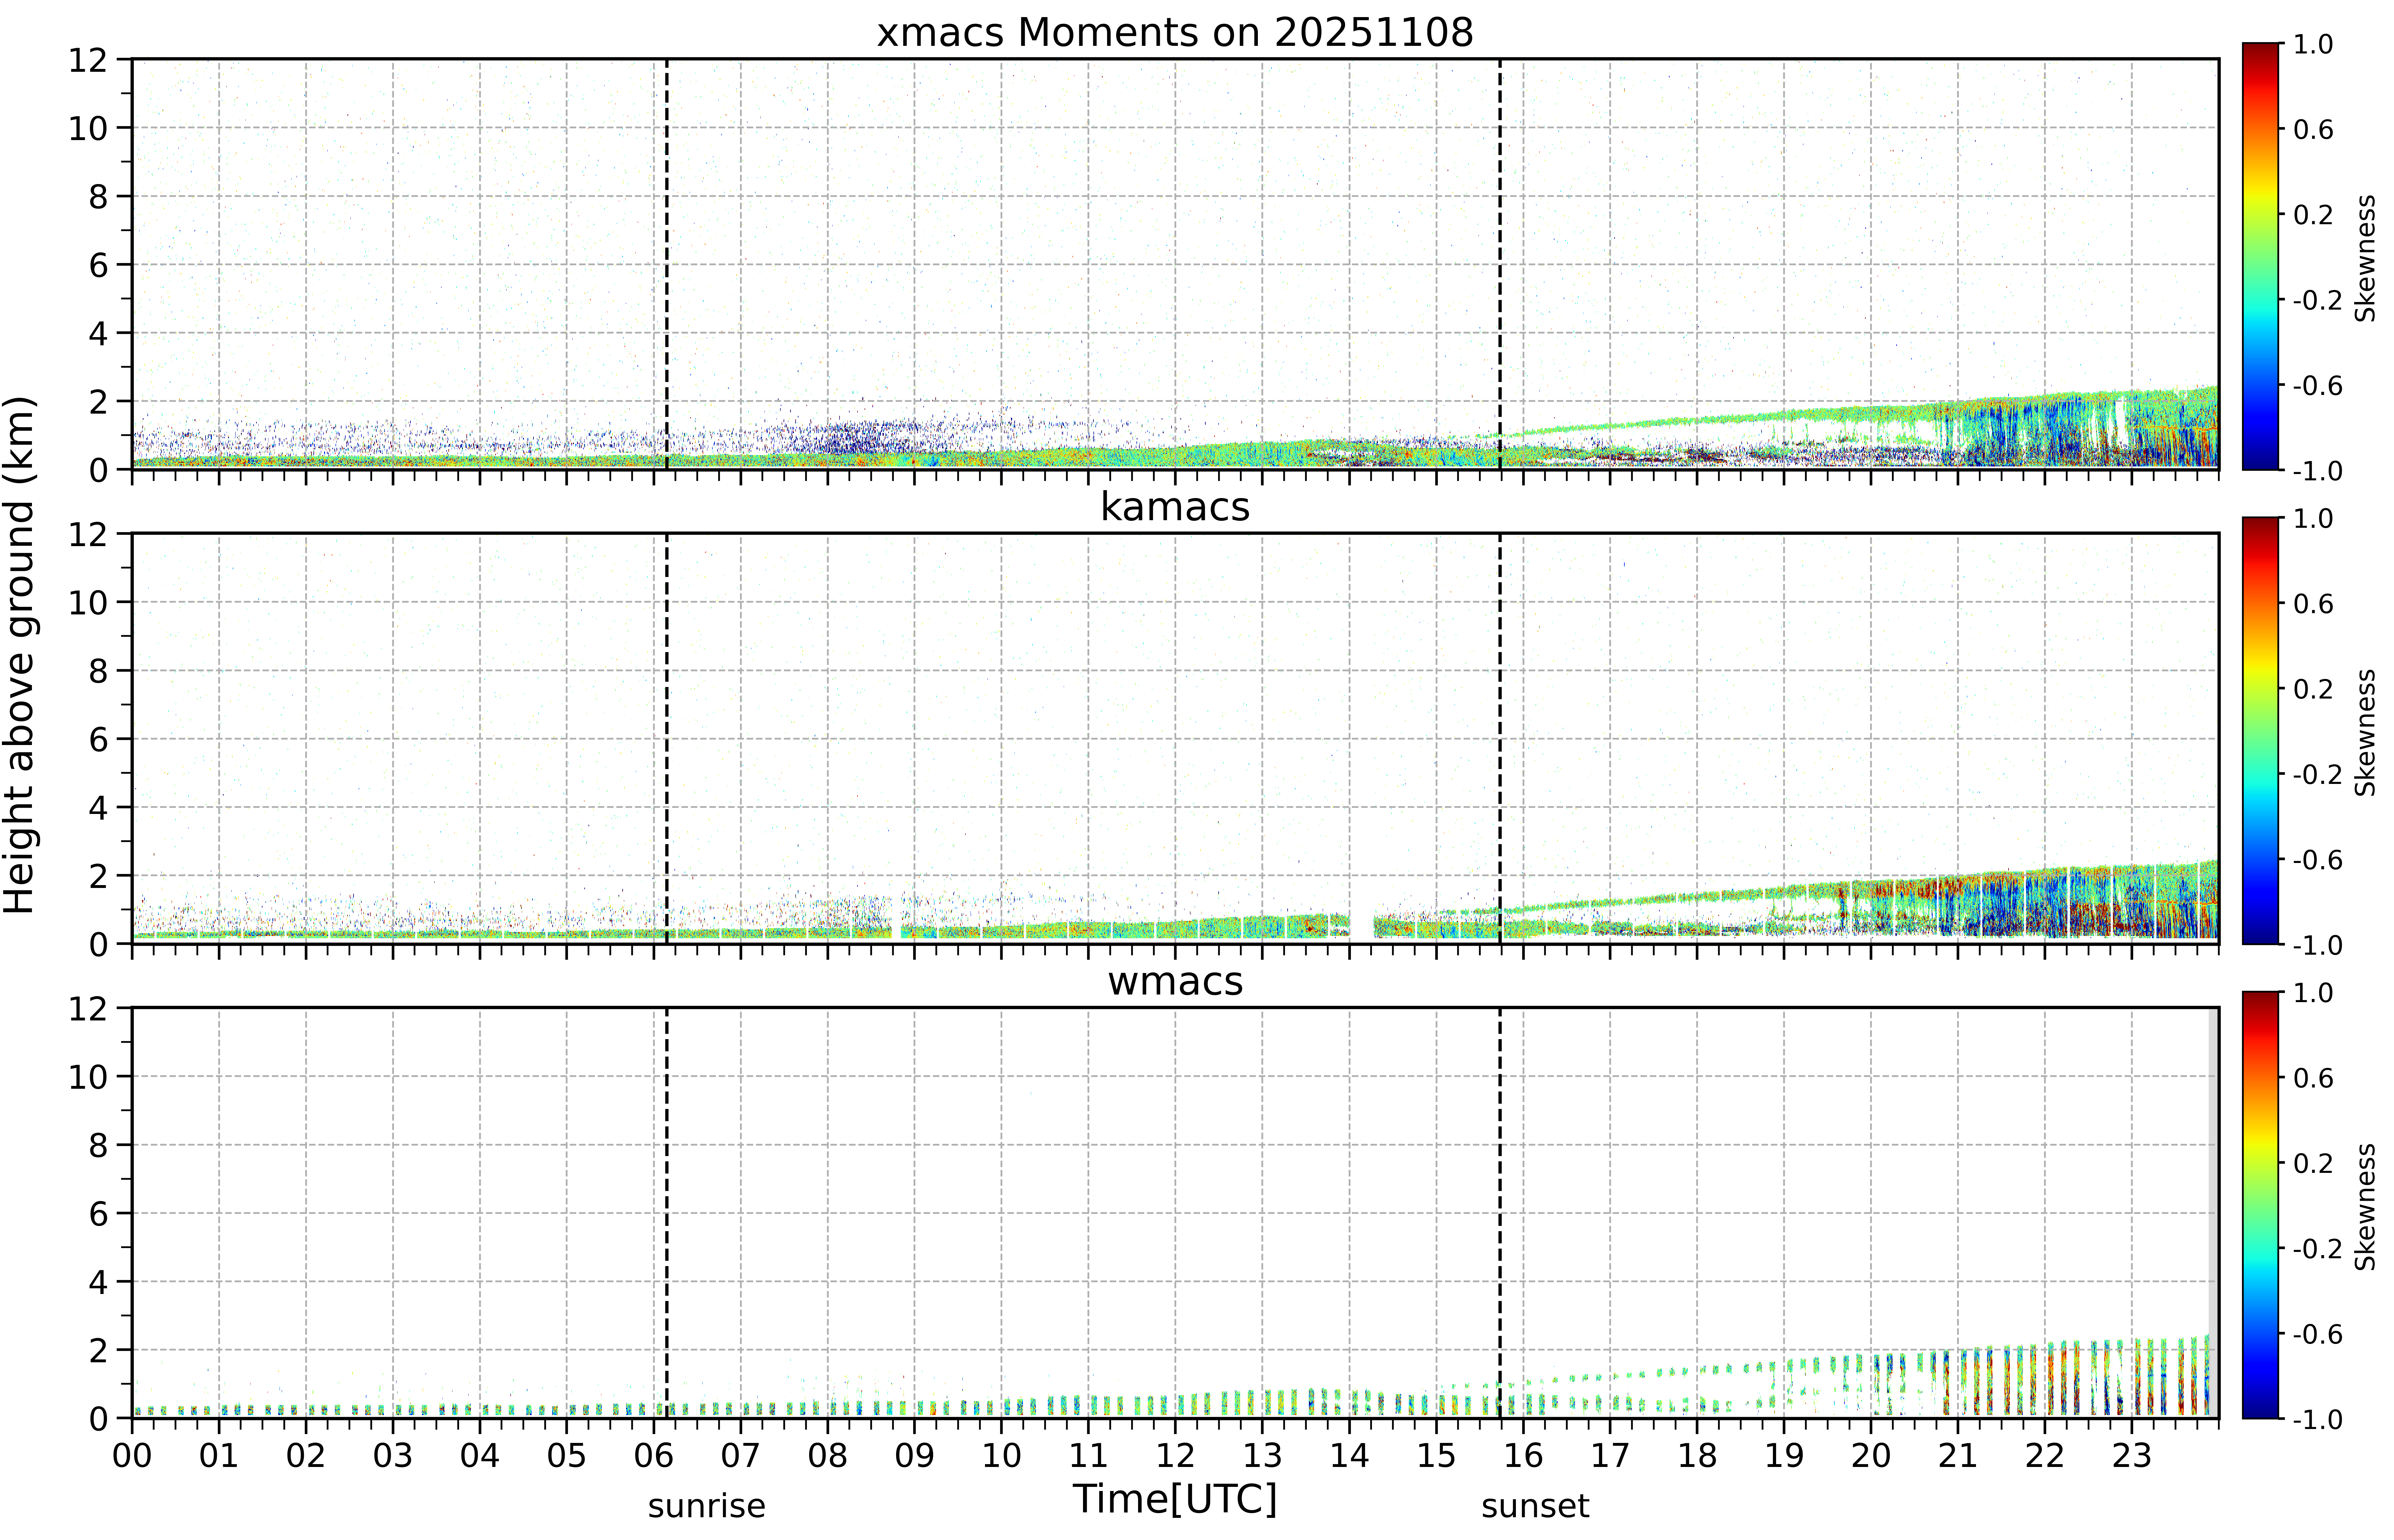
Task: Click the sunset dashed line in kamacs panel
Action: [1500, 738]
